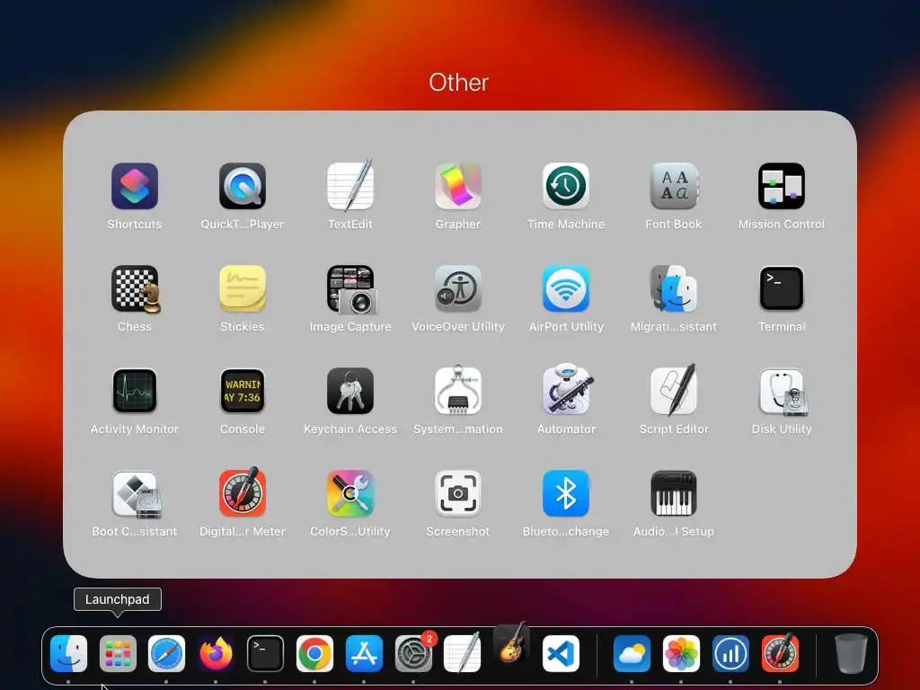Open the Screenshot app
Image resolution: width=920 pixels, height=690 pixels.
tap(458, 493)
